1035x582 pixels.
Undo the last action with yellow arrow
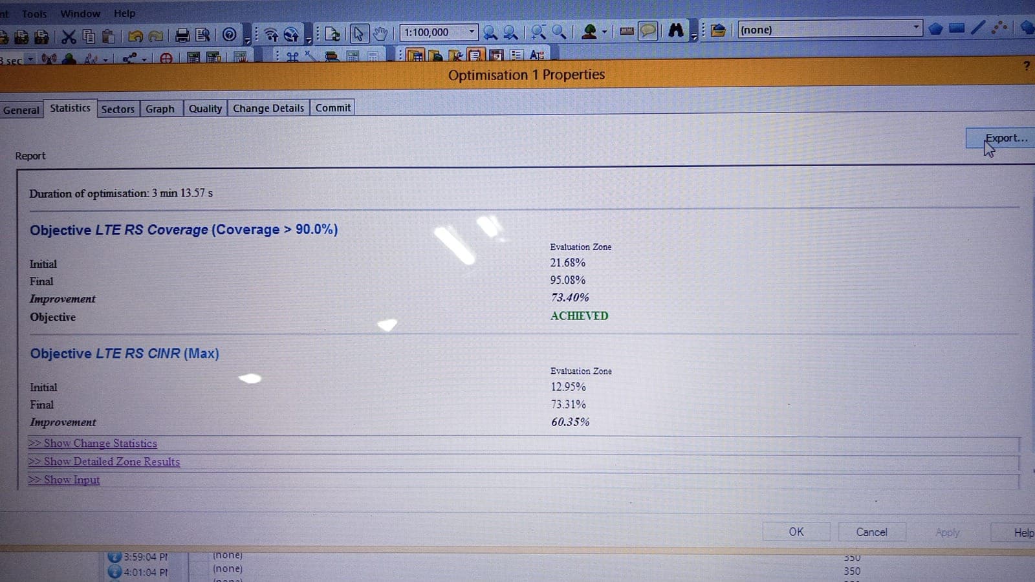pos(135,36)
